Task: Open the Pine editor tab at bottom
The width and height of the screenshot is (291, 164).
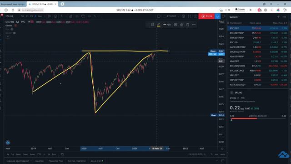Action: pos(55,161)
